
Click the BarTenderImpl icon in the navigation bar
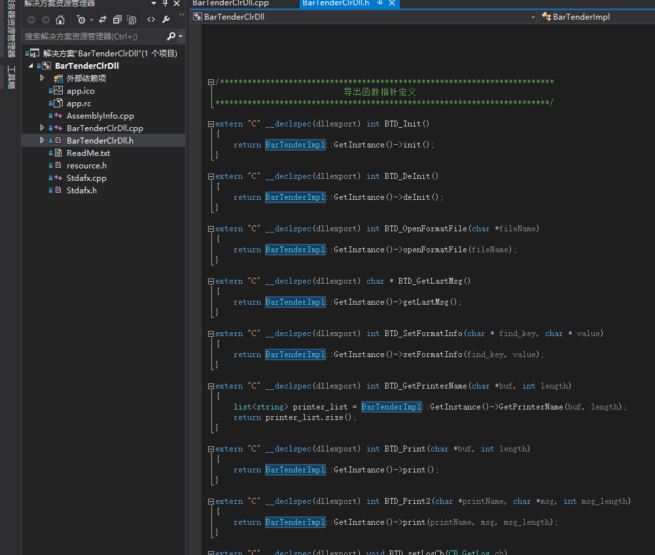[546, 16]
